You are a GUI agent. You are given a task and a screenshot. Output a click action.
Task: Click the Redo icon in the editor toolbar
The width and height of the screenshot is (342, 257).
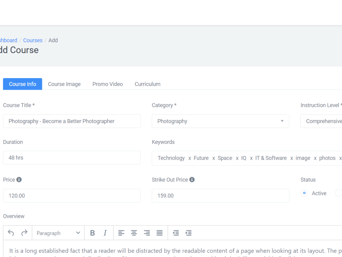click(x=24, y=233)
